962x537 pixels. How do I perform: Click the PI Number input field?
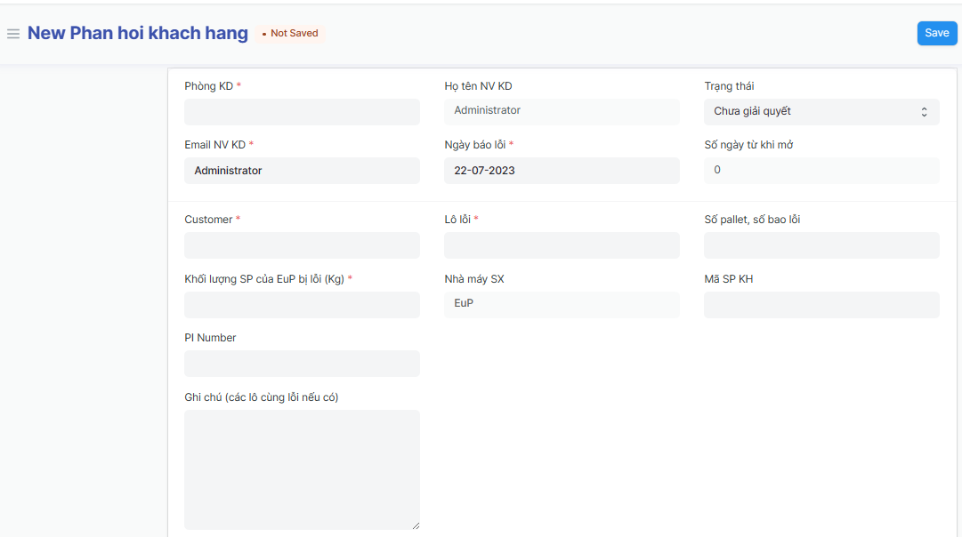click(302, 364)
